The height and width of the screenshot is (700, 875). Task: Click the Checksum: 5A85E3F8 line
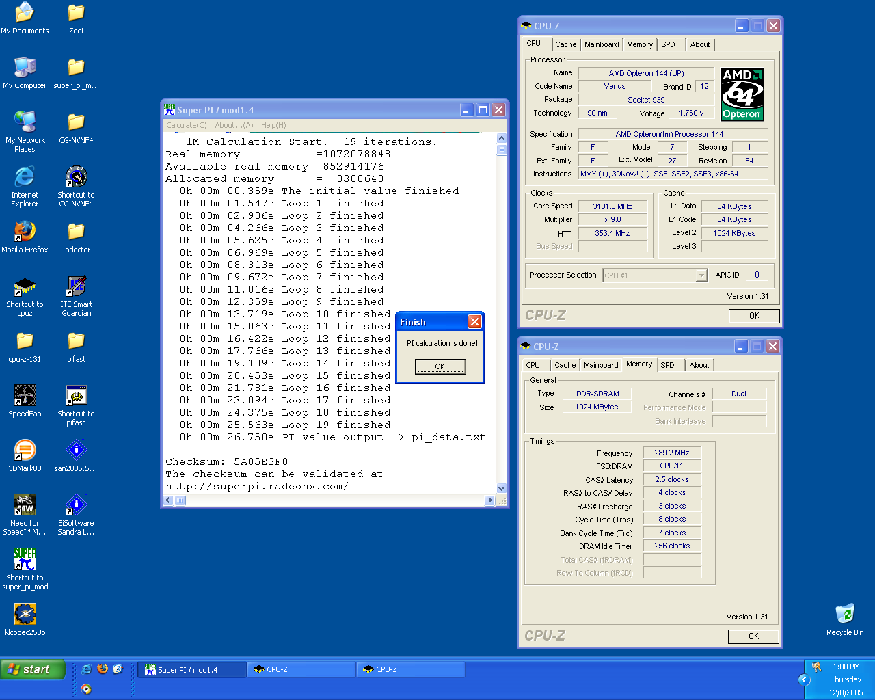[227, 461]
